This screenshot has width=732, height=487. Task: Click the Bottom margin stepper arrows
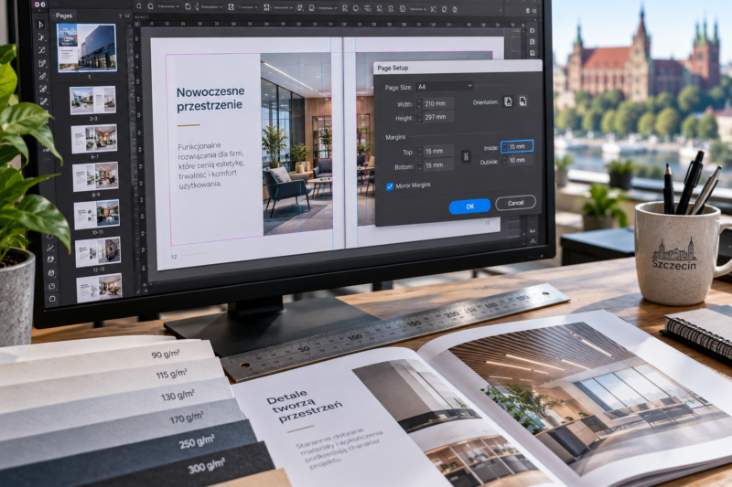[420, 165]
